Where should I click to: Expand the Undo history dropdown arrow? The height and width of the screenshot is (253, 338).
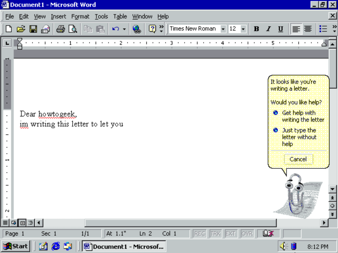pos(124,29)
